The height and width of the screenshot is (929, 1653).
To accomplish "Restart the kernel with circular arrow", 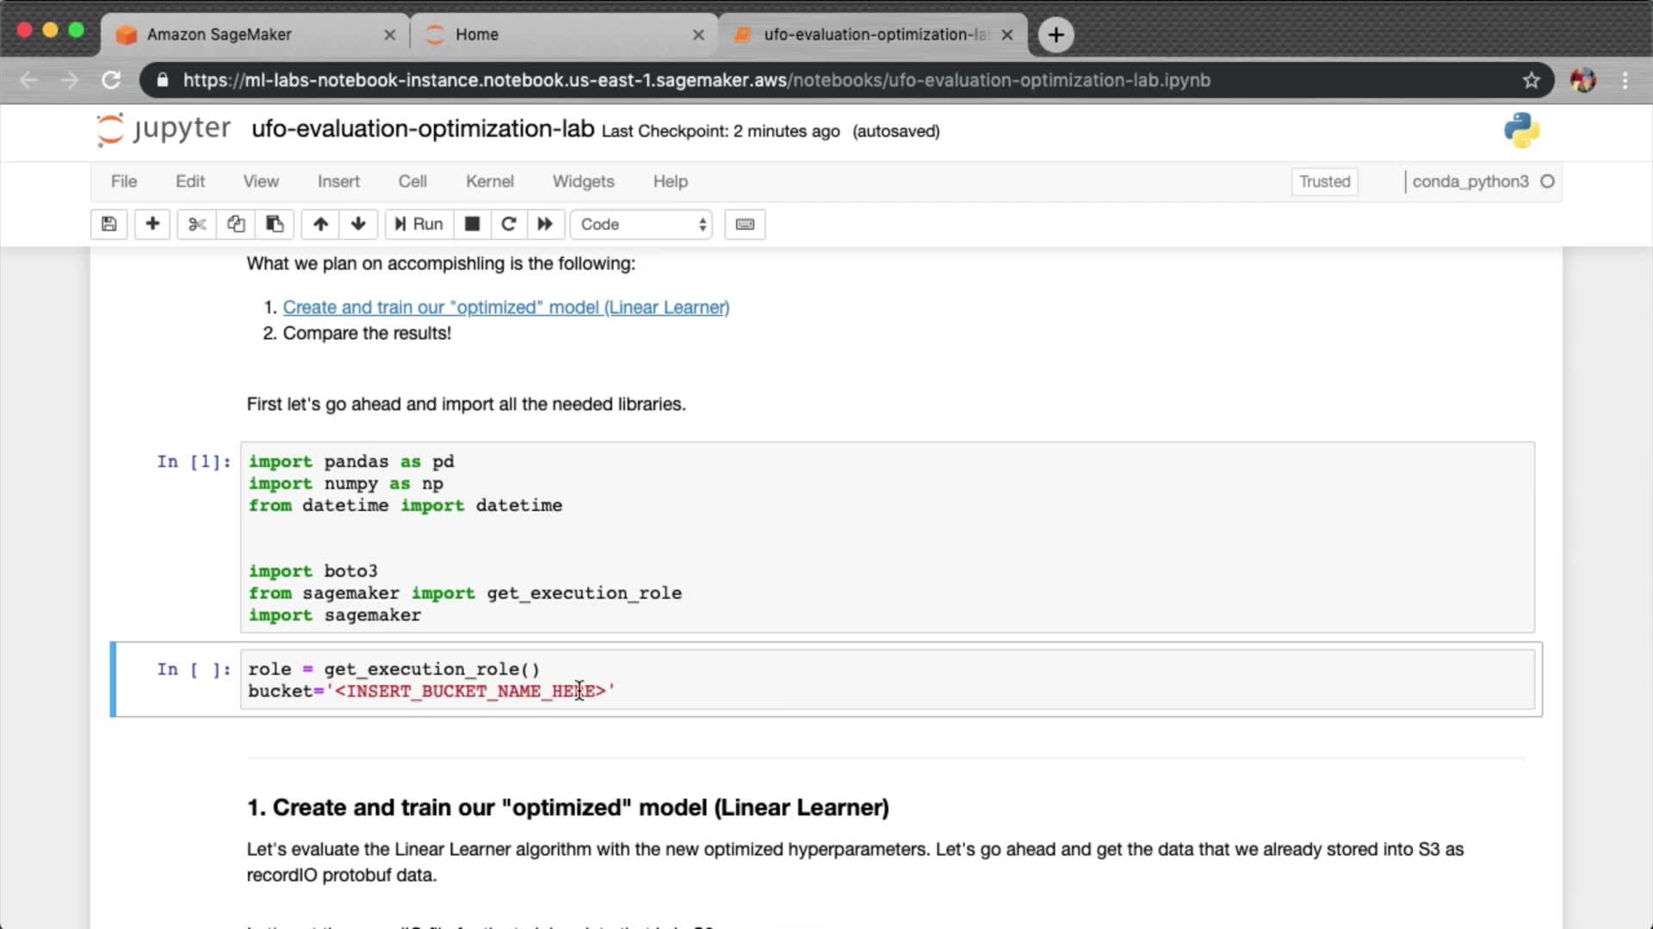I will (x=509, y=225).
